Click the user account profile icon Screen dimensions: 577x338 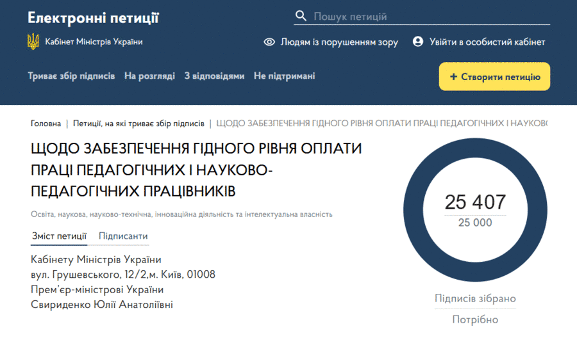418,42
